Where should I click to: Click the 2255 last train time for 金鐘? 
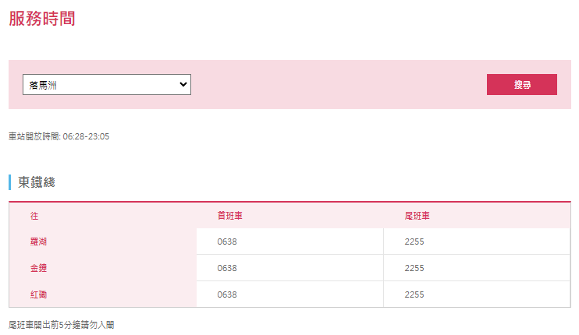click(414, 268)
